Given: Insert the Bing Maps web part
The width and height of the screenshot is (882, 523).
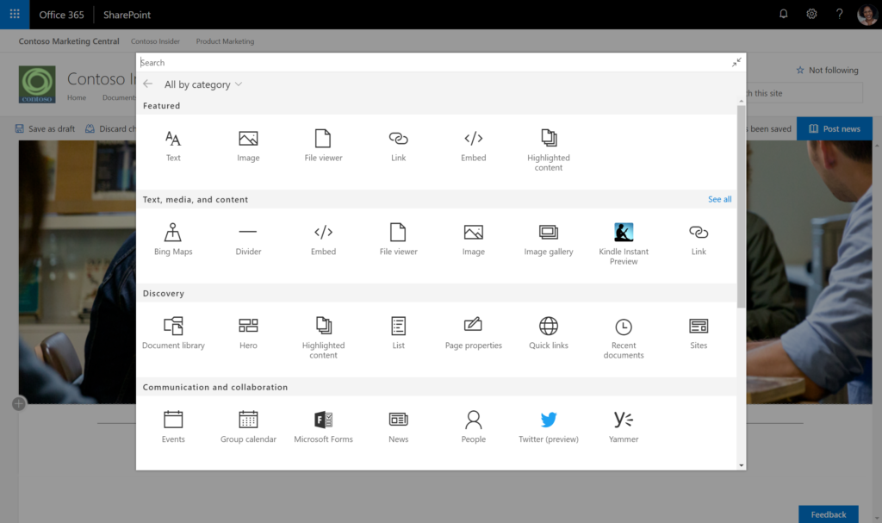Looking at the screenshot, I should point(173,240).
